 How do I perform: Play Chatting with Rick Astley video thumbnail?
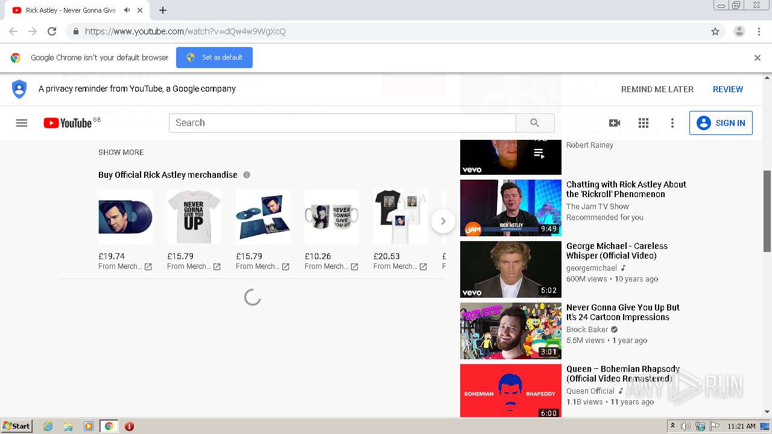511,208
